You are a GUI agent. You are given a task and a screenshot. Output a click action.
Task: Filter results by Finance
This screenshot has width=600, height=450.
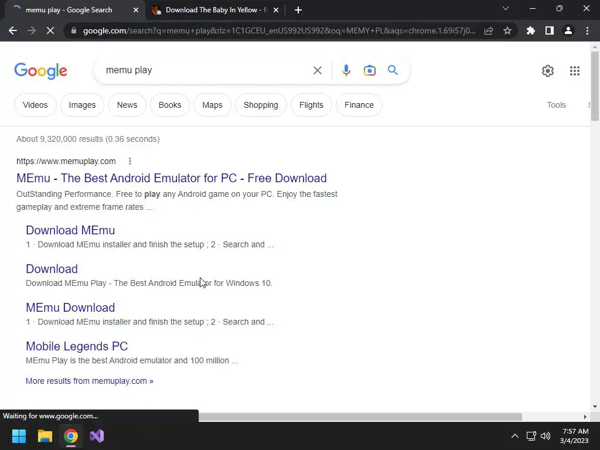point(359,105)
